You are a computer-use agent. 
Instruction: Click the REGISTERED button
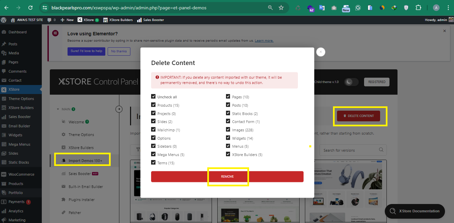click(377, 82)
